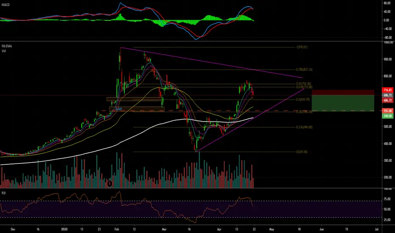Select the 1(970.01) Fibonacci level label
This screenshot has width=395, height=233.
302,47
